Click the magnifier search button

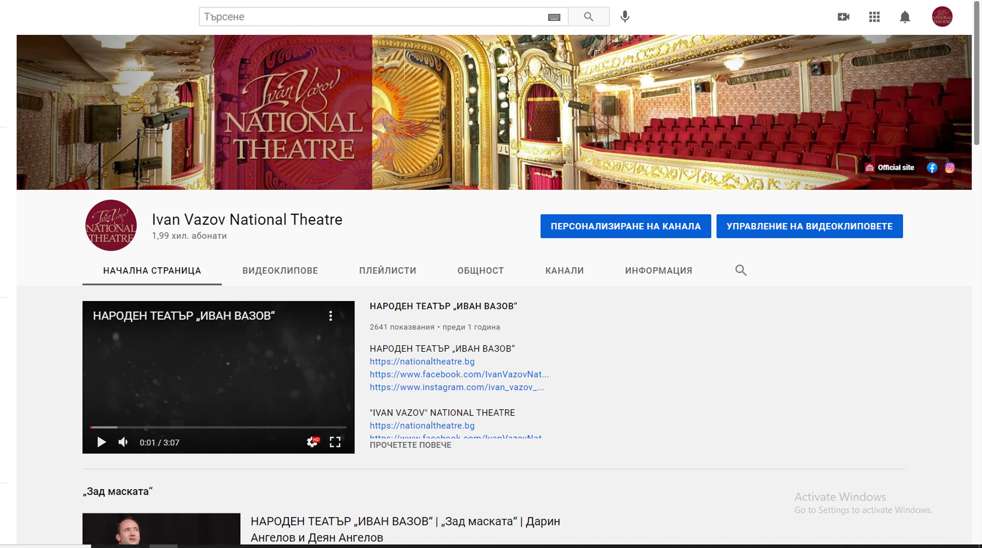tap(588, 17)
